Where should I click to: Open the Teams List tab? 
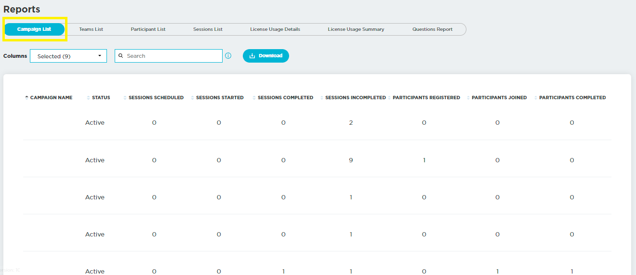point(91,29)
